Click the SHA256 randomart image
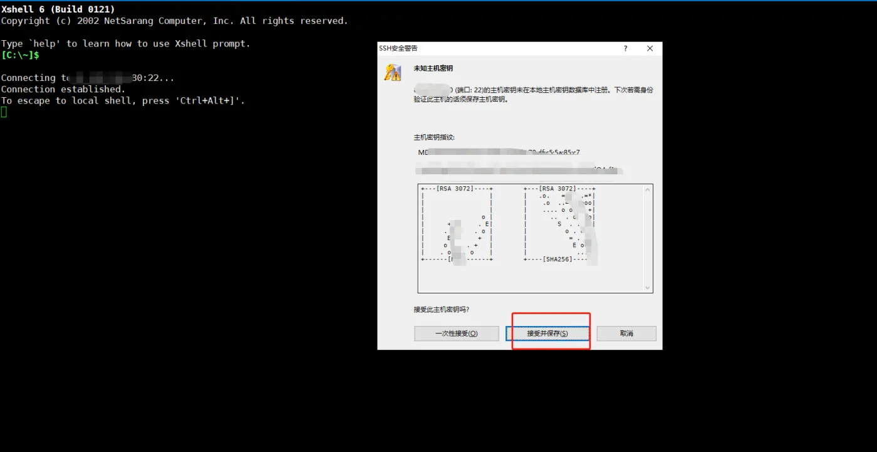 (x=559, y=224)
